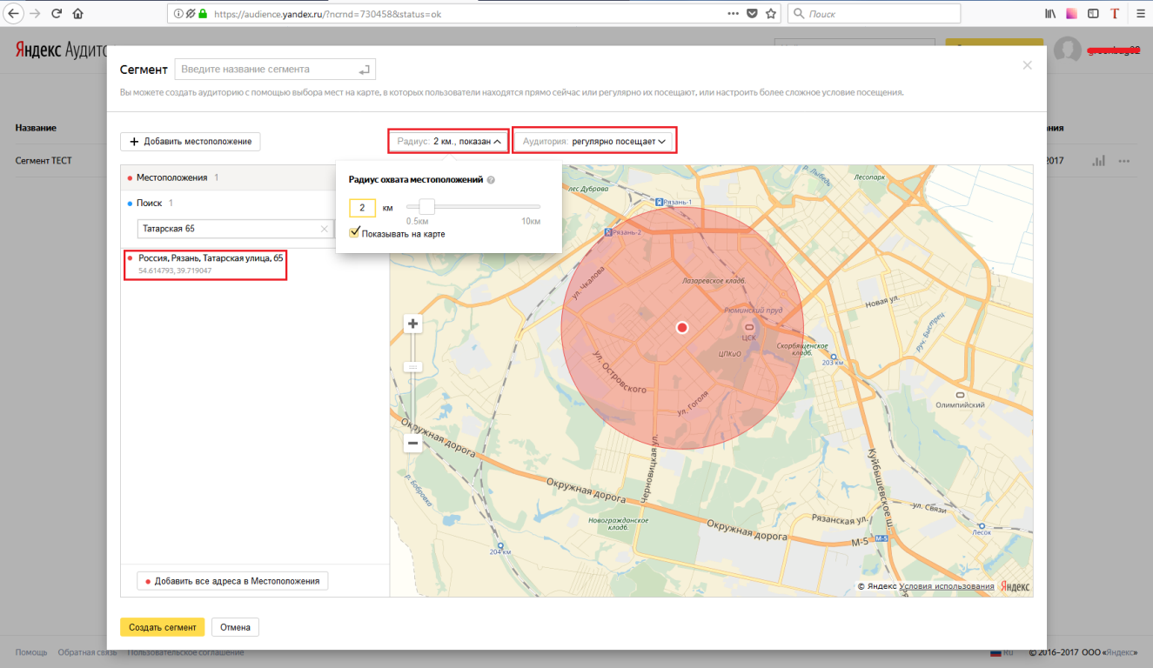Viewport: 1153px width, 668px height.
Task: Open the more options dots for Сегмент ТЕСТ
Action: pos(1125,161)
